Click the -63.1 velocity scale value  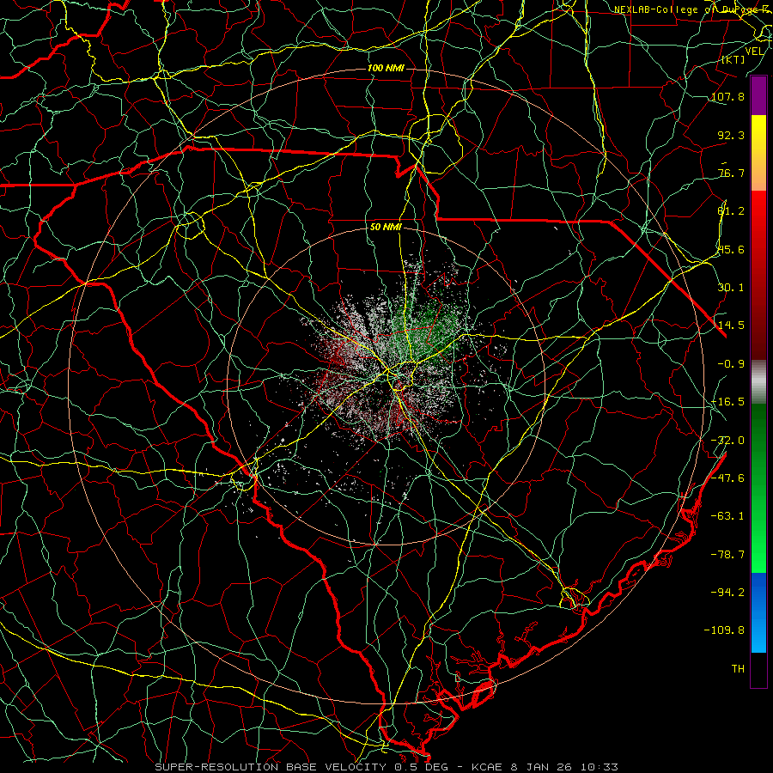click(x=727, y=515)
